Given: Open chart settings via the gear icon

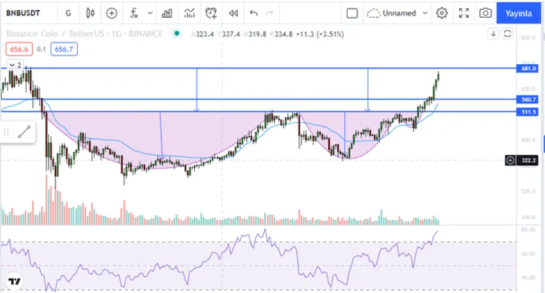Looking at the screenshot, I should (x=442, y=13).
